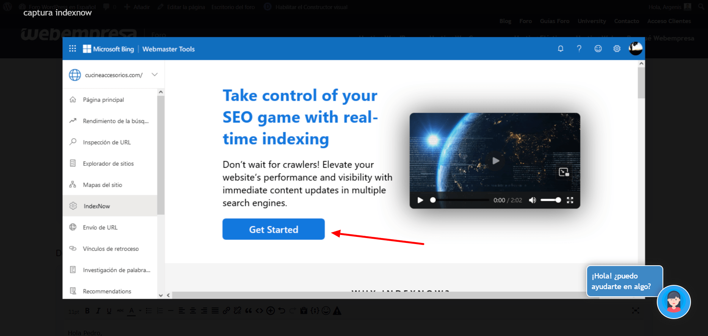Click the warning triangle icon in editor
Viewport: 708px width, 336px height.
pyautogui.click(x=337, y=311)
